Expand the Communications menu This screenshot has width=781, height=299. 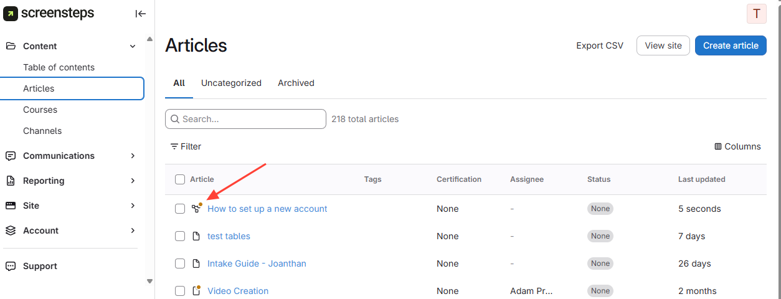click(x=132, y=156)
